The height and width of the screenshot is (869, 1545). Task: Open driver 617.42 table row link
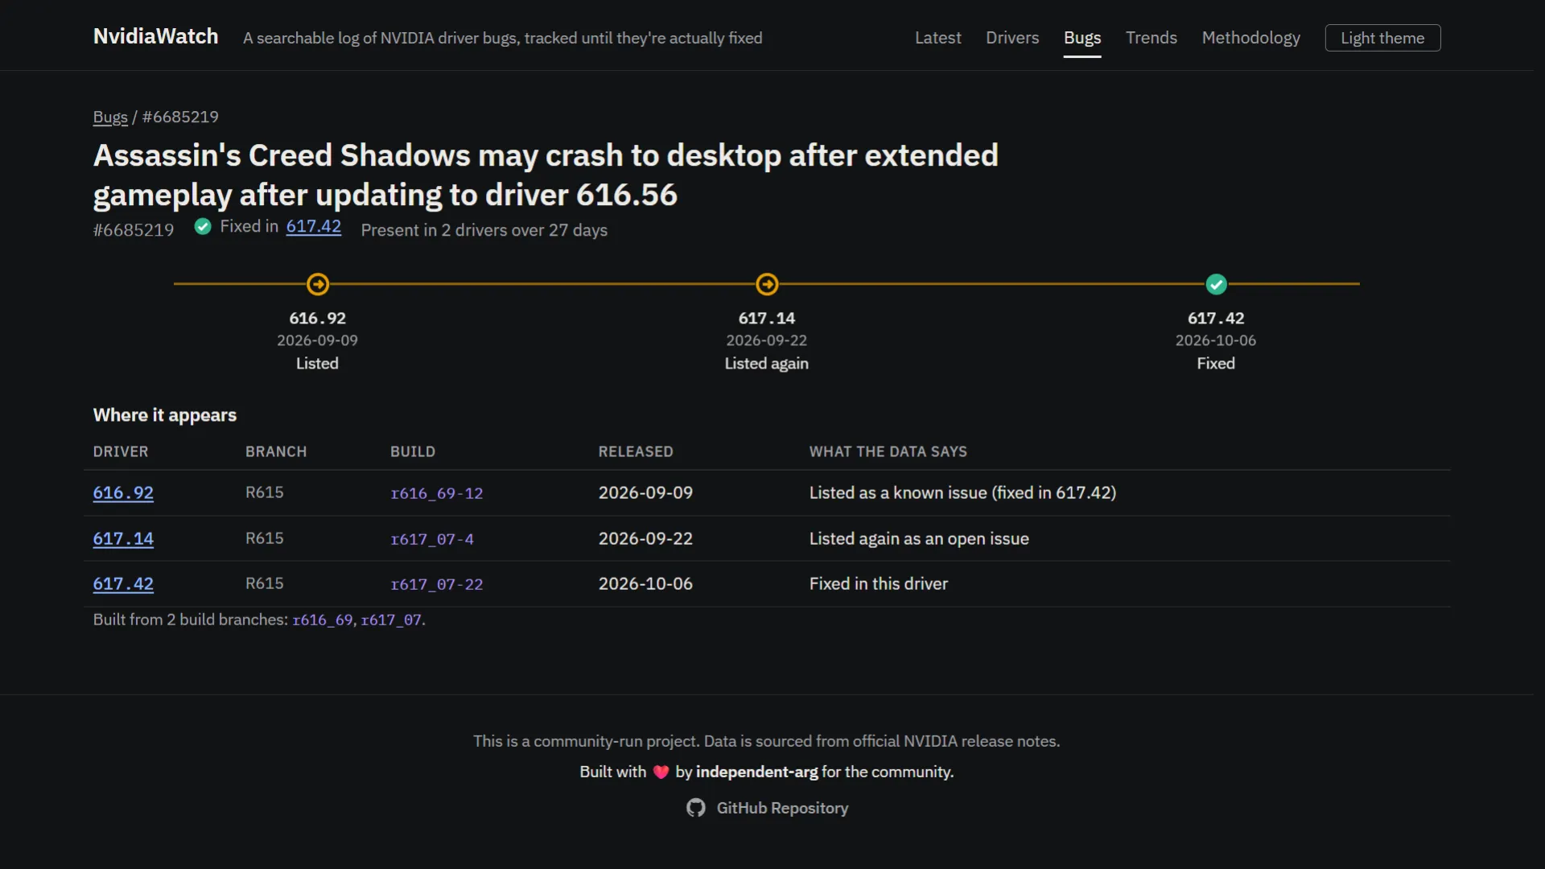pos(123,584)
